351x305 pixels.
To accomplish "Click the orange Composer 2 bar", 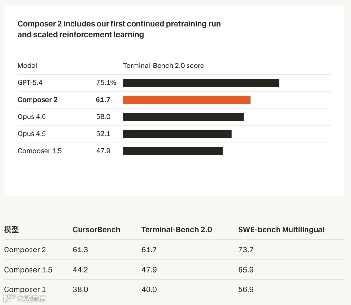I will point(187,100).
